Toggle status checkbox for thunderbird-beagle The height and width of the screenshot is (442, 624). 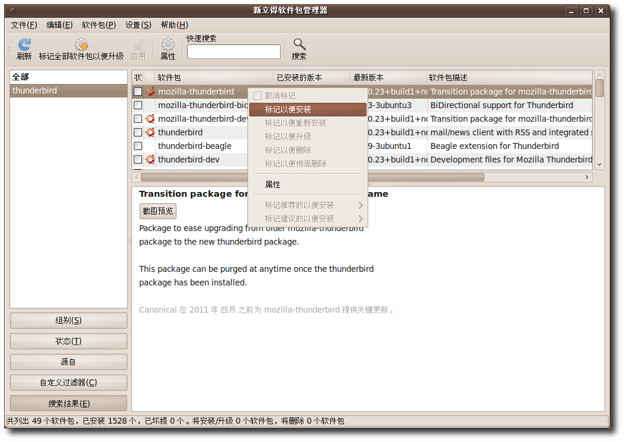click(138, 146)
